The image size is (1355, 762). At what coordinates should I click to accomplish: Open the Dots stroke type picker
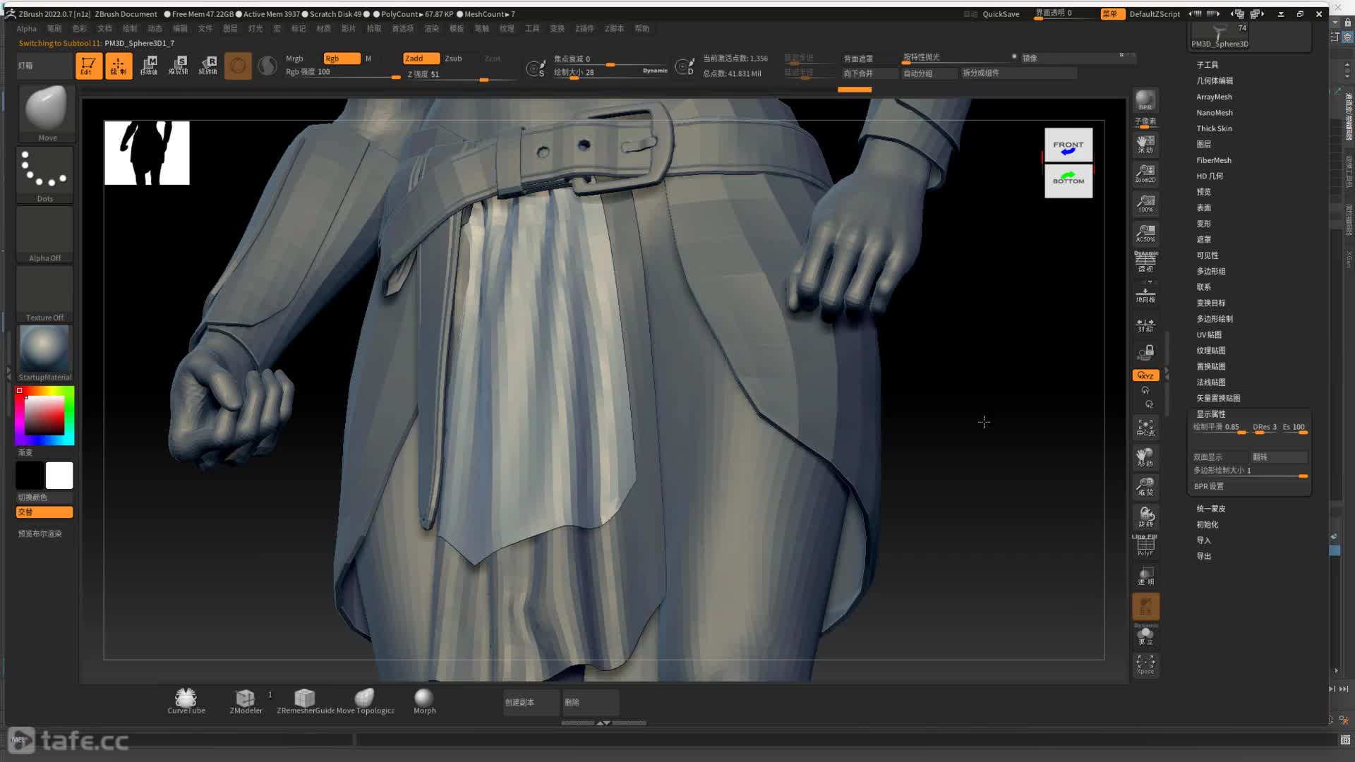pyautogui.click(x=45, y=174)
